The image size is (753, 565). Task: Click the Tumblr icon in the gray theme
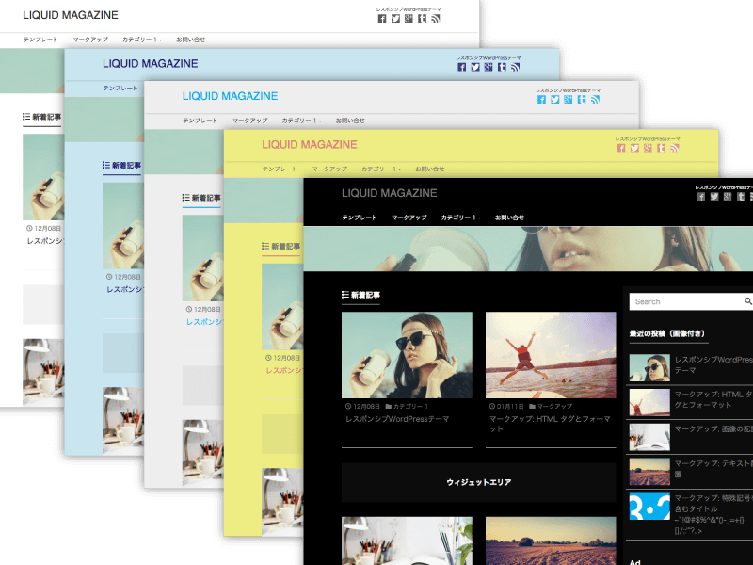point(582,100)
